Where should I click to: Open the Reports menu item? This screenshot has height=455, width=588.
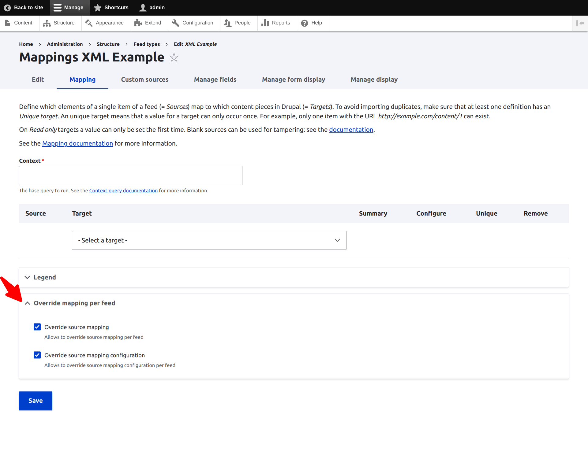[x=276, y=23]
